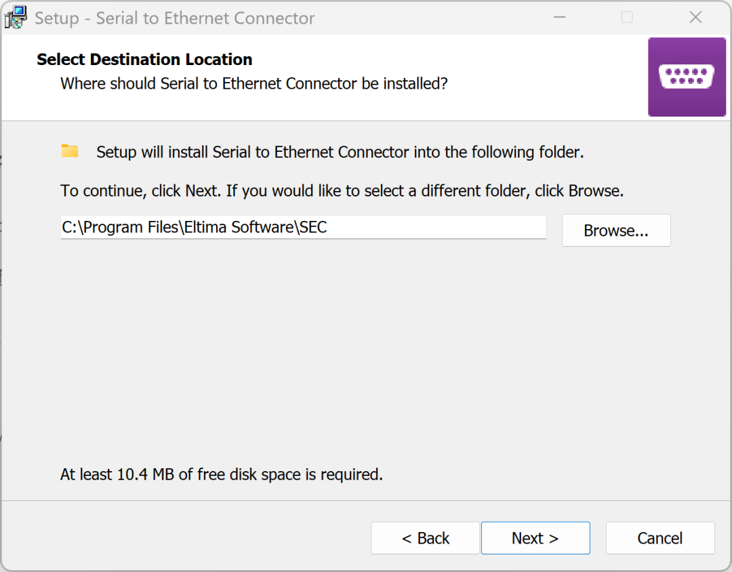The width and height of the screenshot is (732, 572).
Task: Click the Setup installer icon in title bar
Action: pyautogui.click(x=16, y=17)
